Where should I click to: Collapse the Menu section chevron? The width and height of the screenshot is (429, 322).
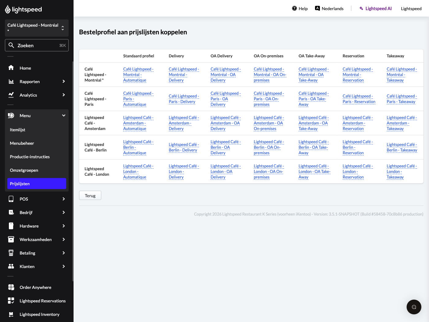64,115
